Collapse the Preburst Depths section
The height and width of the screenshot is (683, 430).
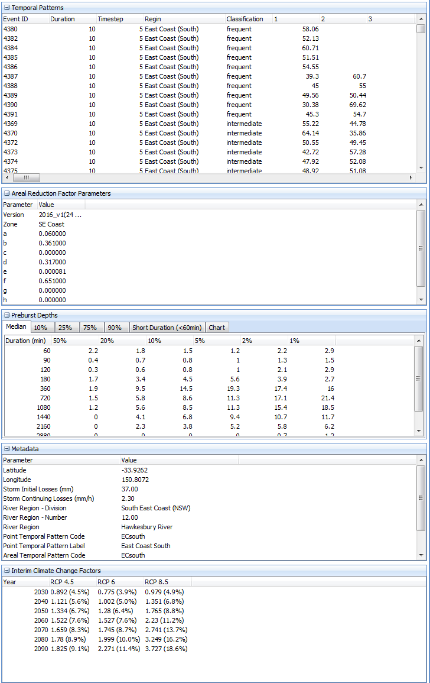click(6, 315)
